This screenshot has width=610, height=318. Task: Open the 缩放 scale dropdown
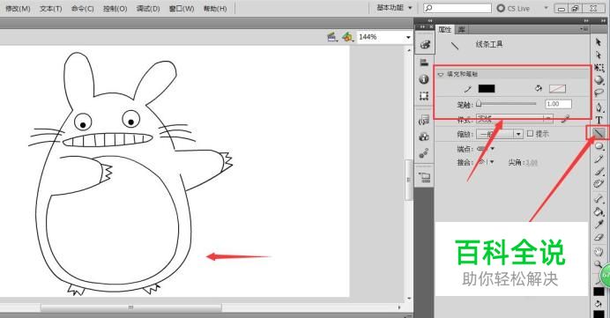pos(500,134)
